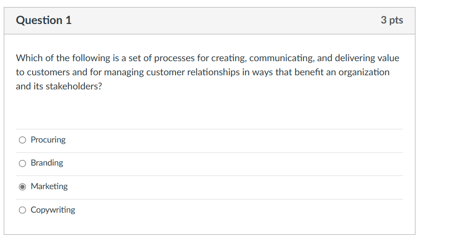The width and height of the screenshot is (465, 239).
Task: Click the word 'organization' in the question
Action: tap(364, 72)
